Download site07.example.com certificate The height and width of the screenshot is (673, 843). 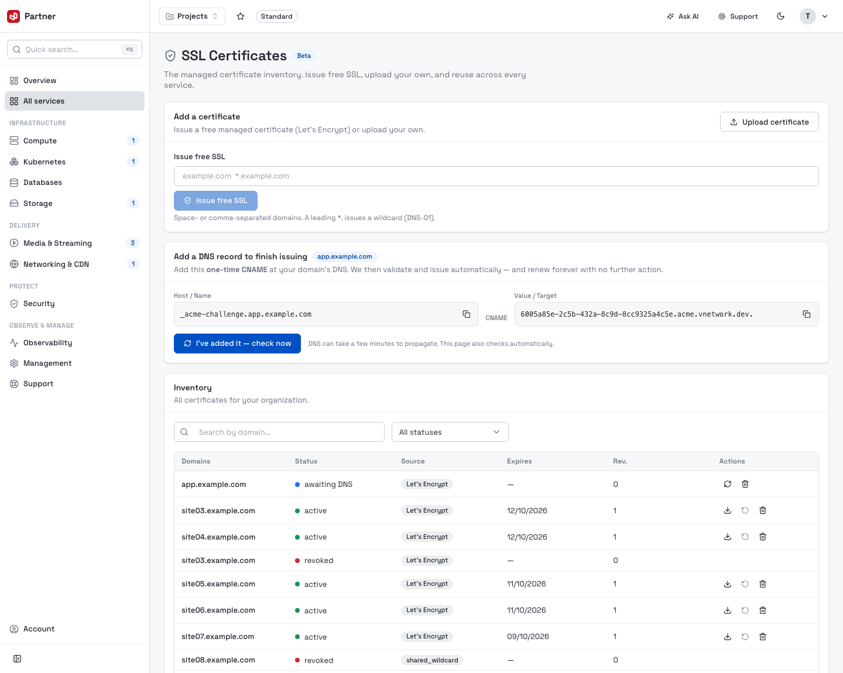coord(728,637)
